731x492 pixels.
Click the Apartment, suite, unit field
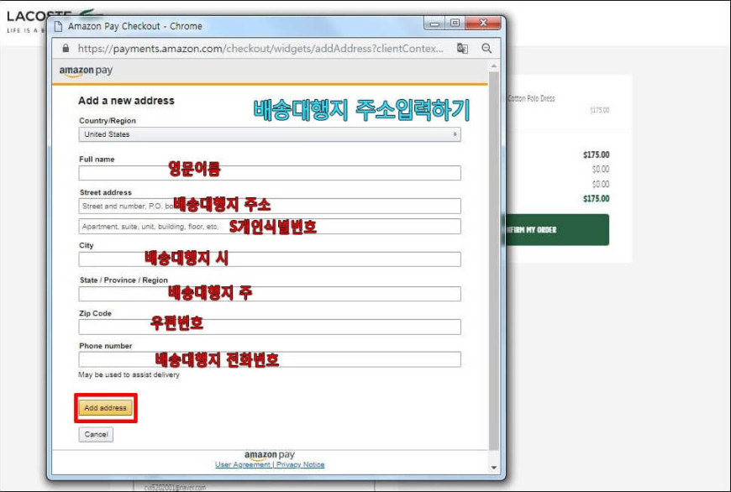(x=270, y=227)
